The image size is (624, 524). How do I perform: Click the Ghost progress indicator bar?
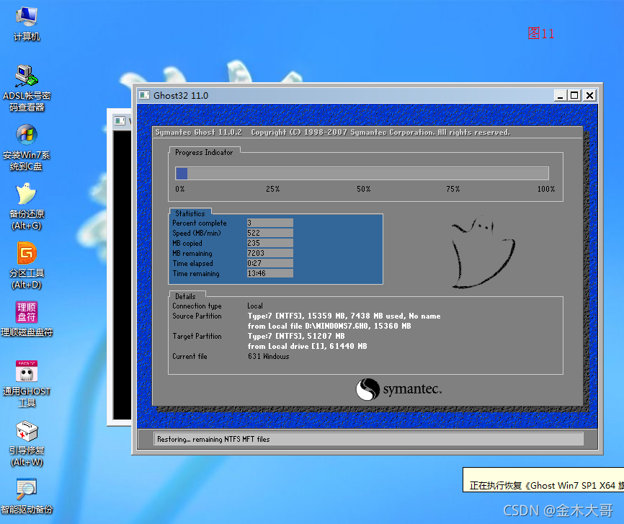pyautogui.click(x=362, y=173)
